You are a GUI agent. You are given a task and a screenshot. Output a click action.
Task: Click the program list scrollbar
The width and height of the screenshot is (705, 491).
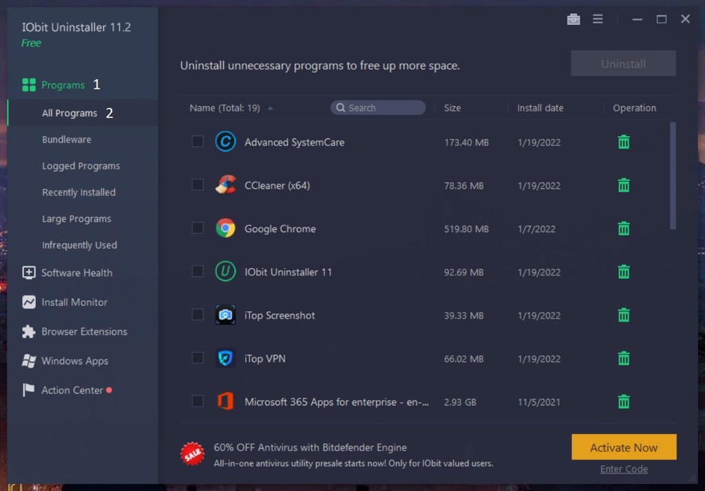click(673, 176)
